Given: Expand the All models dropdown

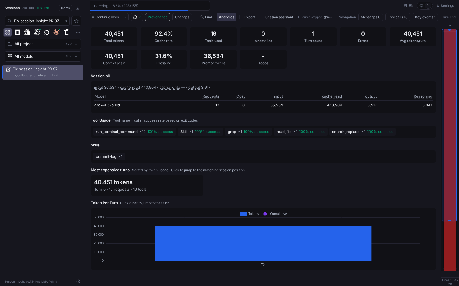Looking at the screenshot, I should point(43,57).
